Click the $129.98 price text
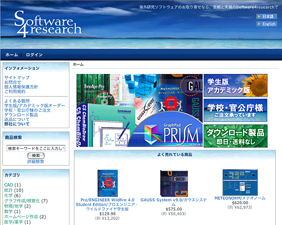The height and width of the screenshot is (225, 282). [x=108, y=214]
